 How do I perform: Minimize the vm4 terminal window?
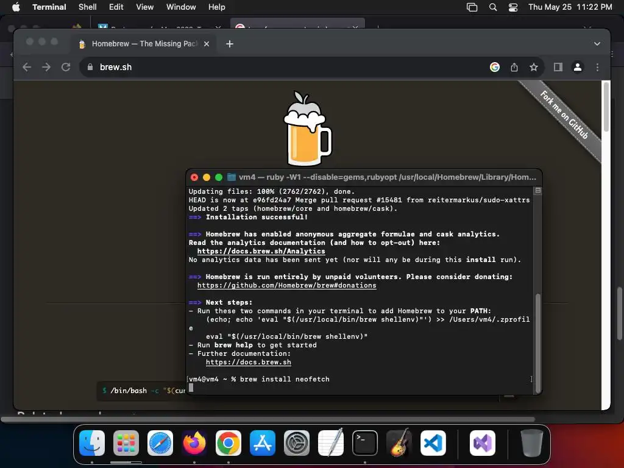click(207, 177)
